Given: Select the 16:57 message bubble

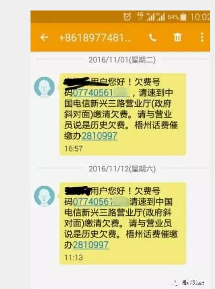Looking at the screenshot, I should pos(123,115).
